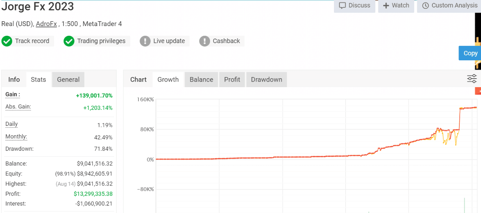
Task: View the Drawdown chart tab
Action: pos(266,80)
